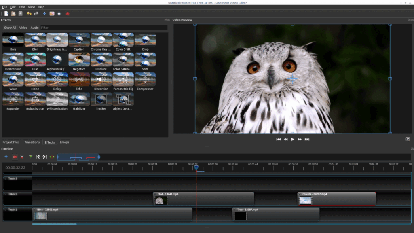Save a snapshot with the camera icon
This screenshot has height=233, width=414.
pos(408,139)
